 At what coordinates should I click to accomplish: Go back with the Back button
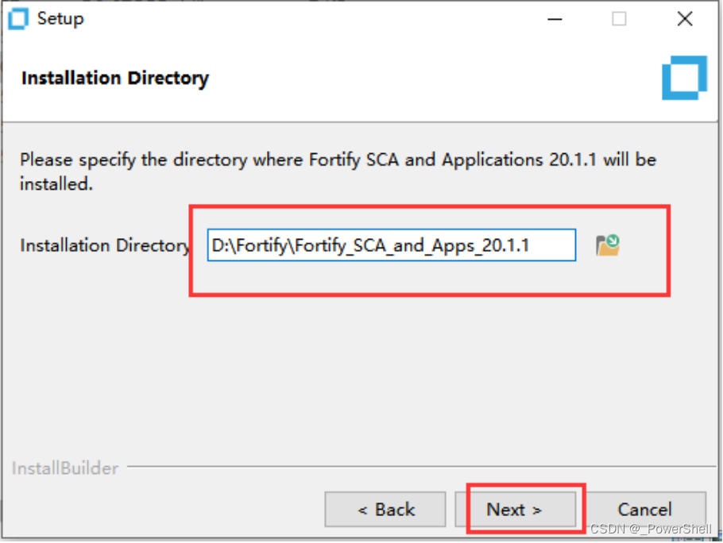[x=385, y=510]
